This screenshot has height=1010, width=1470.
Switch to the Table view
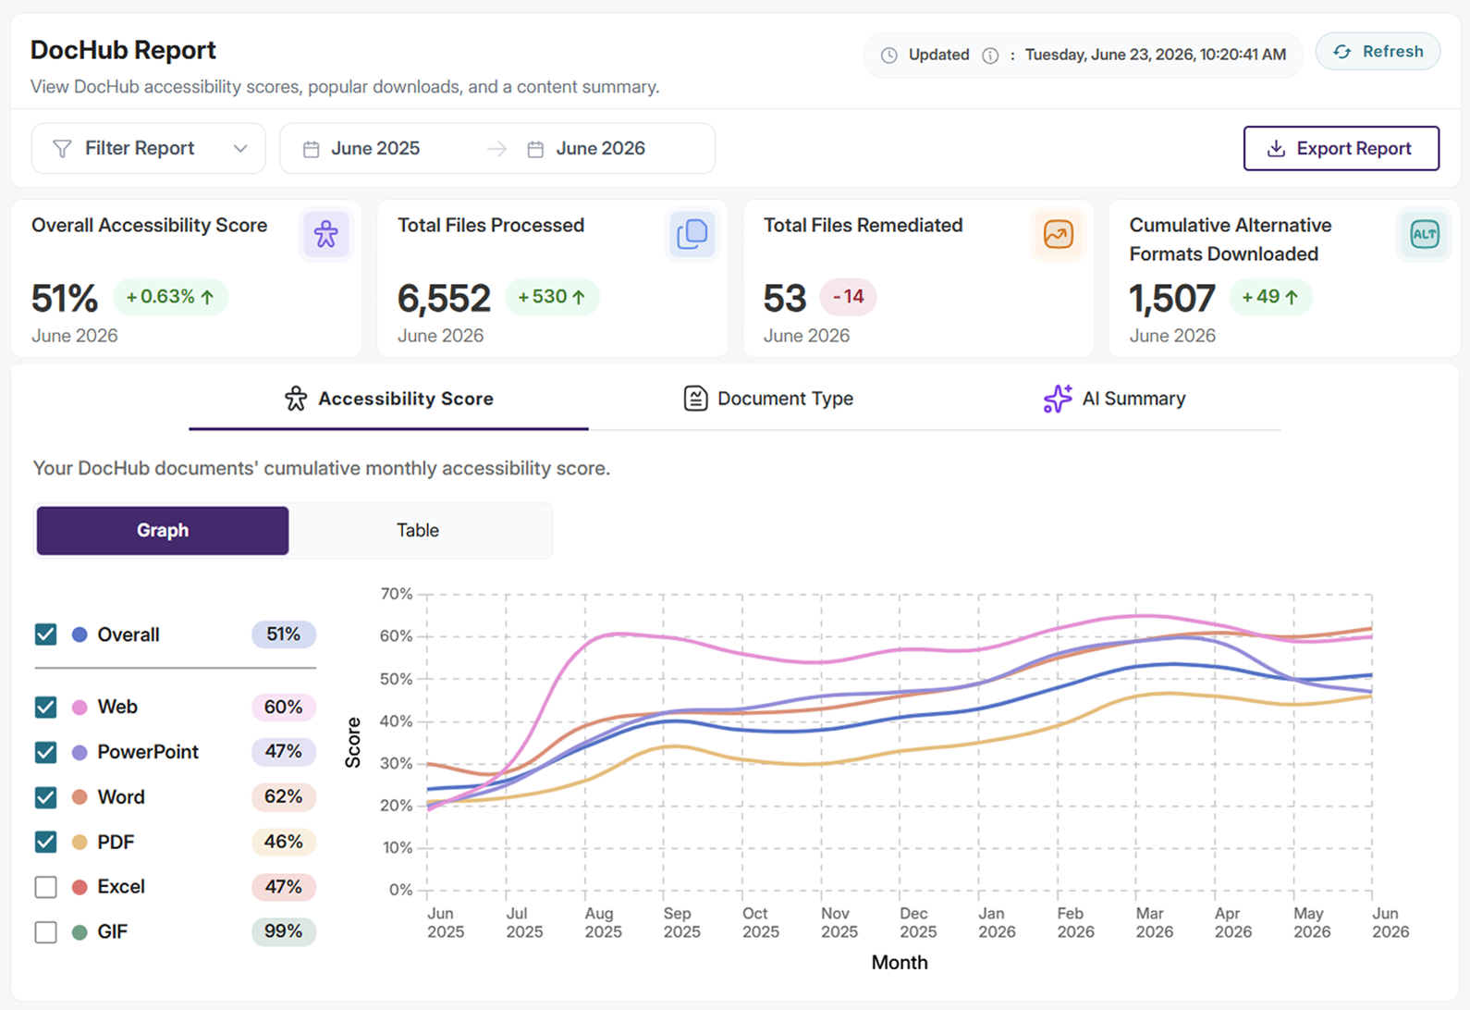418,531
